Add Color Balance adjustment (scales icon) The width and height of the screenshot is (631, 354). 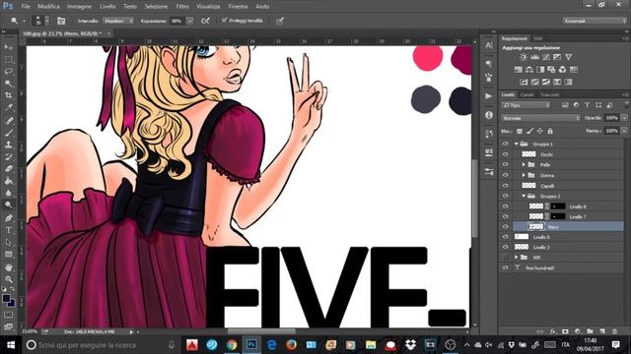click(x=529, y=70)
